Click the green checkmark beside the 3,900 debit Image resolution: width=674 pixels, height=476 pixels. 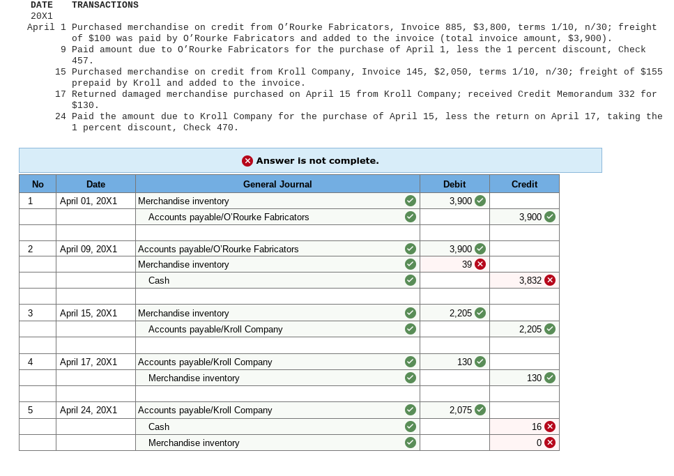[x=480, y=201]
